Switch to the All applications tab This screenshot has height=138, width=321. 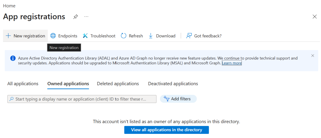[23, 84]
